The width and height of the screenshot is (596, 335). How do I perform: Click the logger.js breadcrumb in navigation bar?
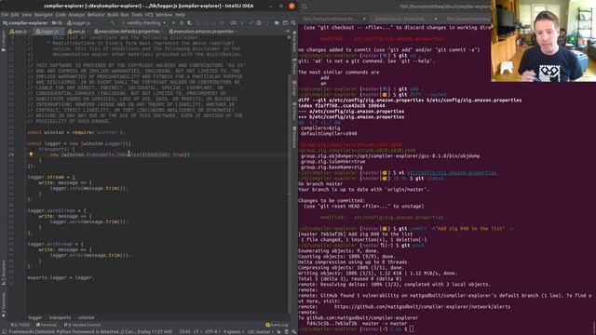pyautogui.click(x=78, y=22)
